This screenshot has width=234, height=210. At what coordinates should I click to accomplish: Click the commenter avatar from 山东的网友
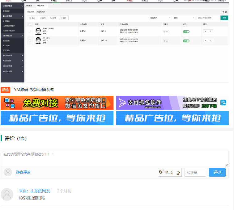[x=7, y=194]
